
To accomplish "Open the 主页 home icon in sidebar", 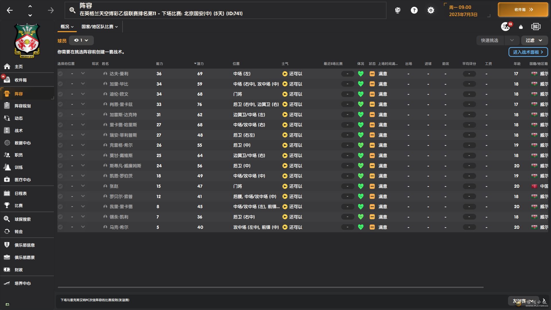I will 7,67.
